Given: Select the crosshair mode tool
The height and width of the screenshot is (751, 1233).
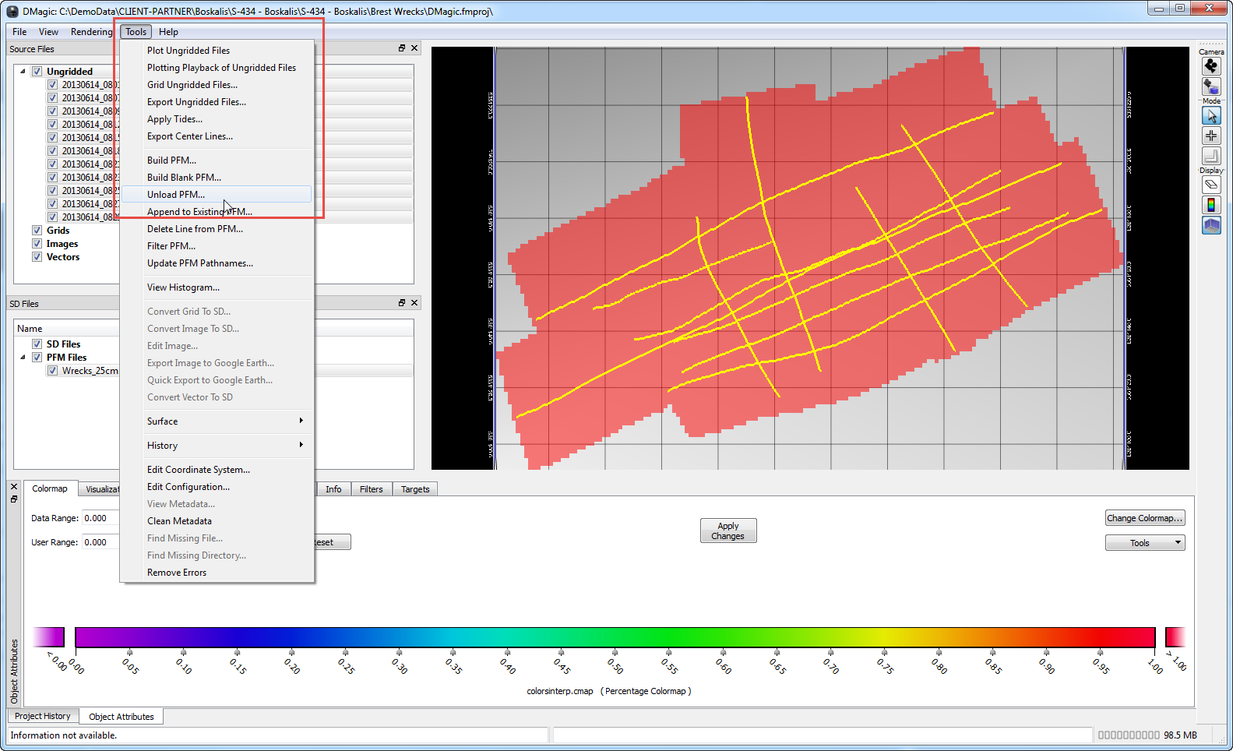Looking at the screenshot, I should pos(1211,136).
